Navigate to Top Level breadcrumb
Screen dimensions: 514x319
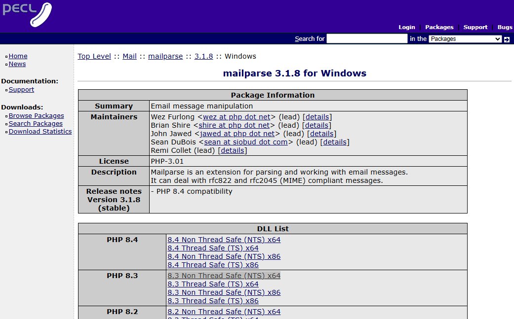click(94, 56)
